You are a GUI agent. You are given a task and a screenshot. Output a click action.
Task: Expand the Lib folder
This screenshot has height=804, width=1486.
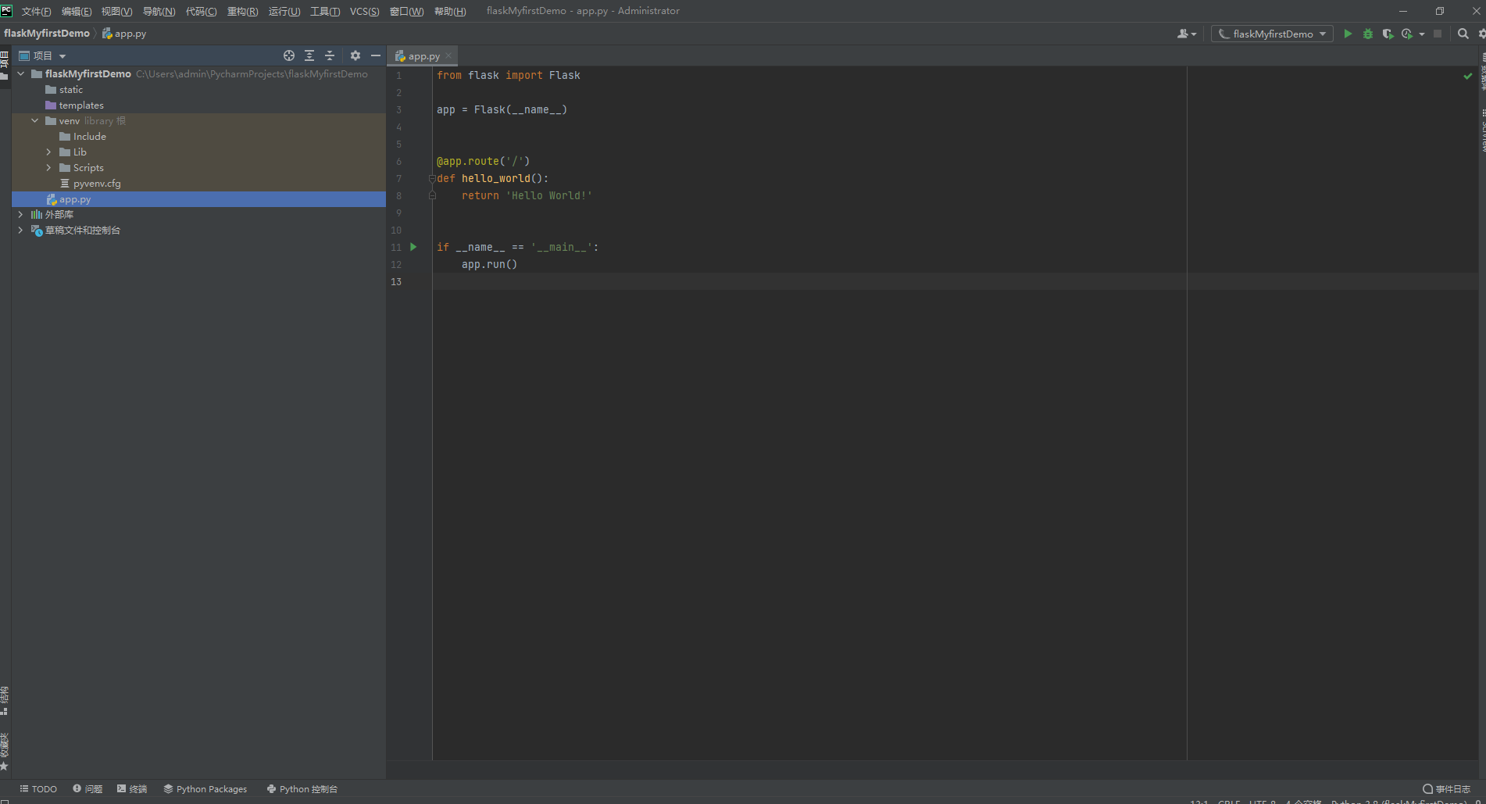tap(49, 152)
